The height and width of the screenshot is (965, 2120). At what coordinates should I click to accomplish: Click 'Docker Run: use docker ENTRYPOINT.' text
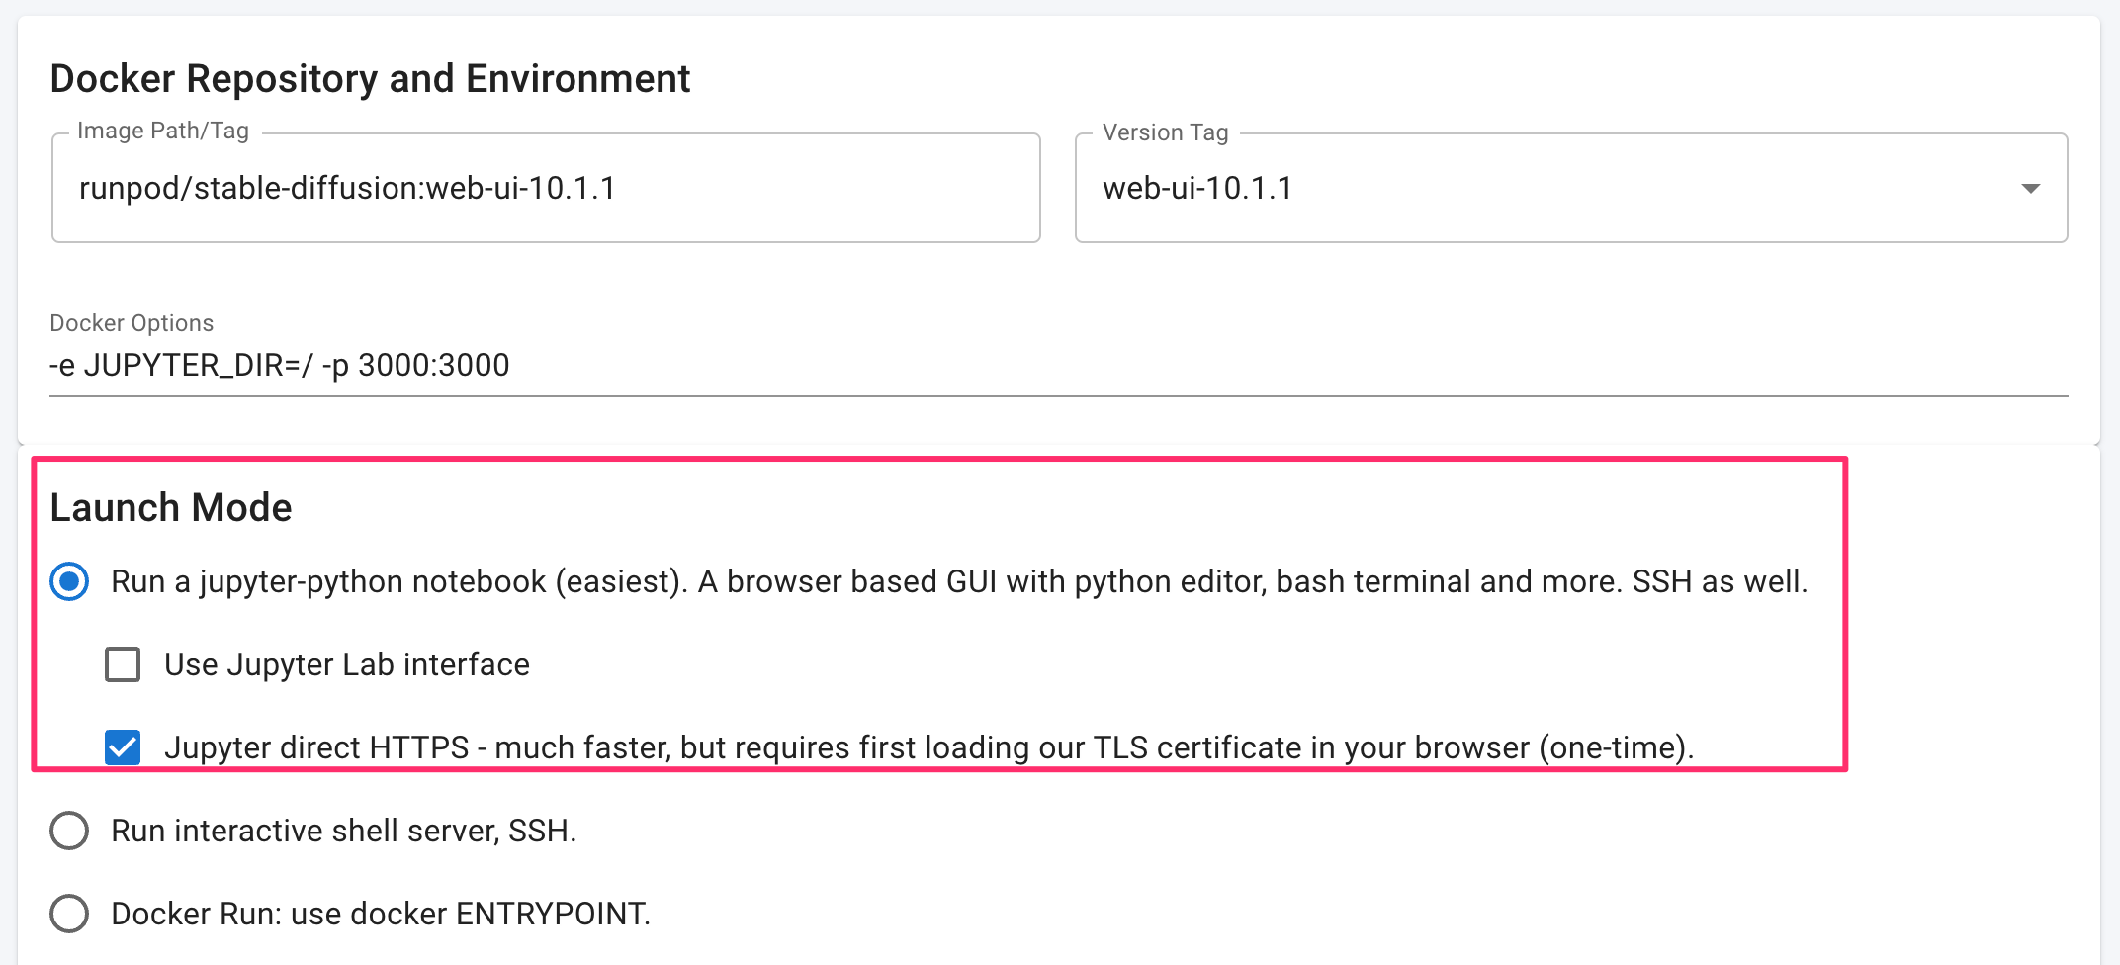[381, 914]
